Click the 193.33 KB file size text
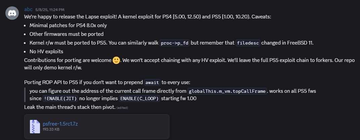 [51, 129]
